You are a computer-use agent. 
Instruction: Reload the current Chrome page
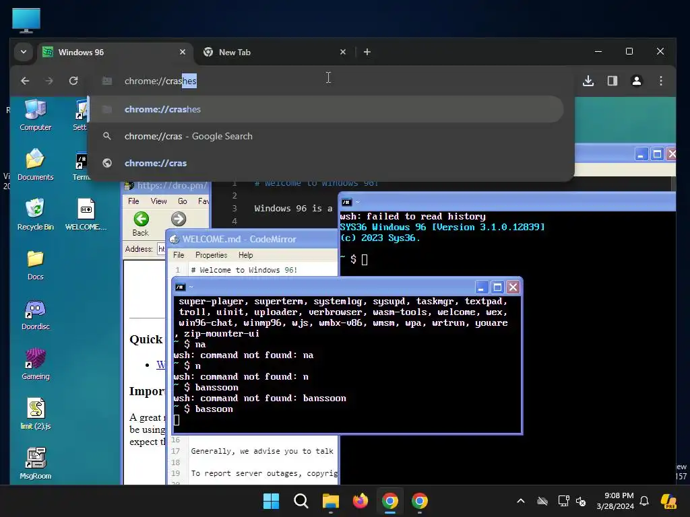[x=73, y=81]
